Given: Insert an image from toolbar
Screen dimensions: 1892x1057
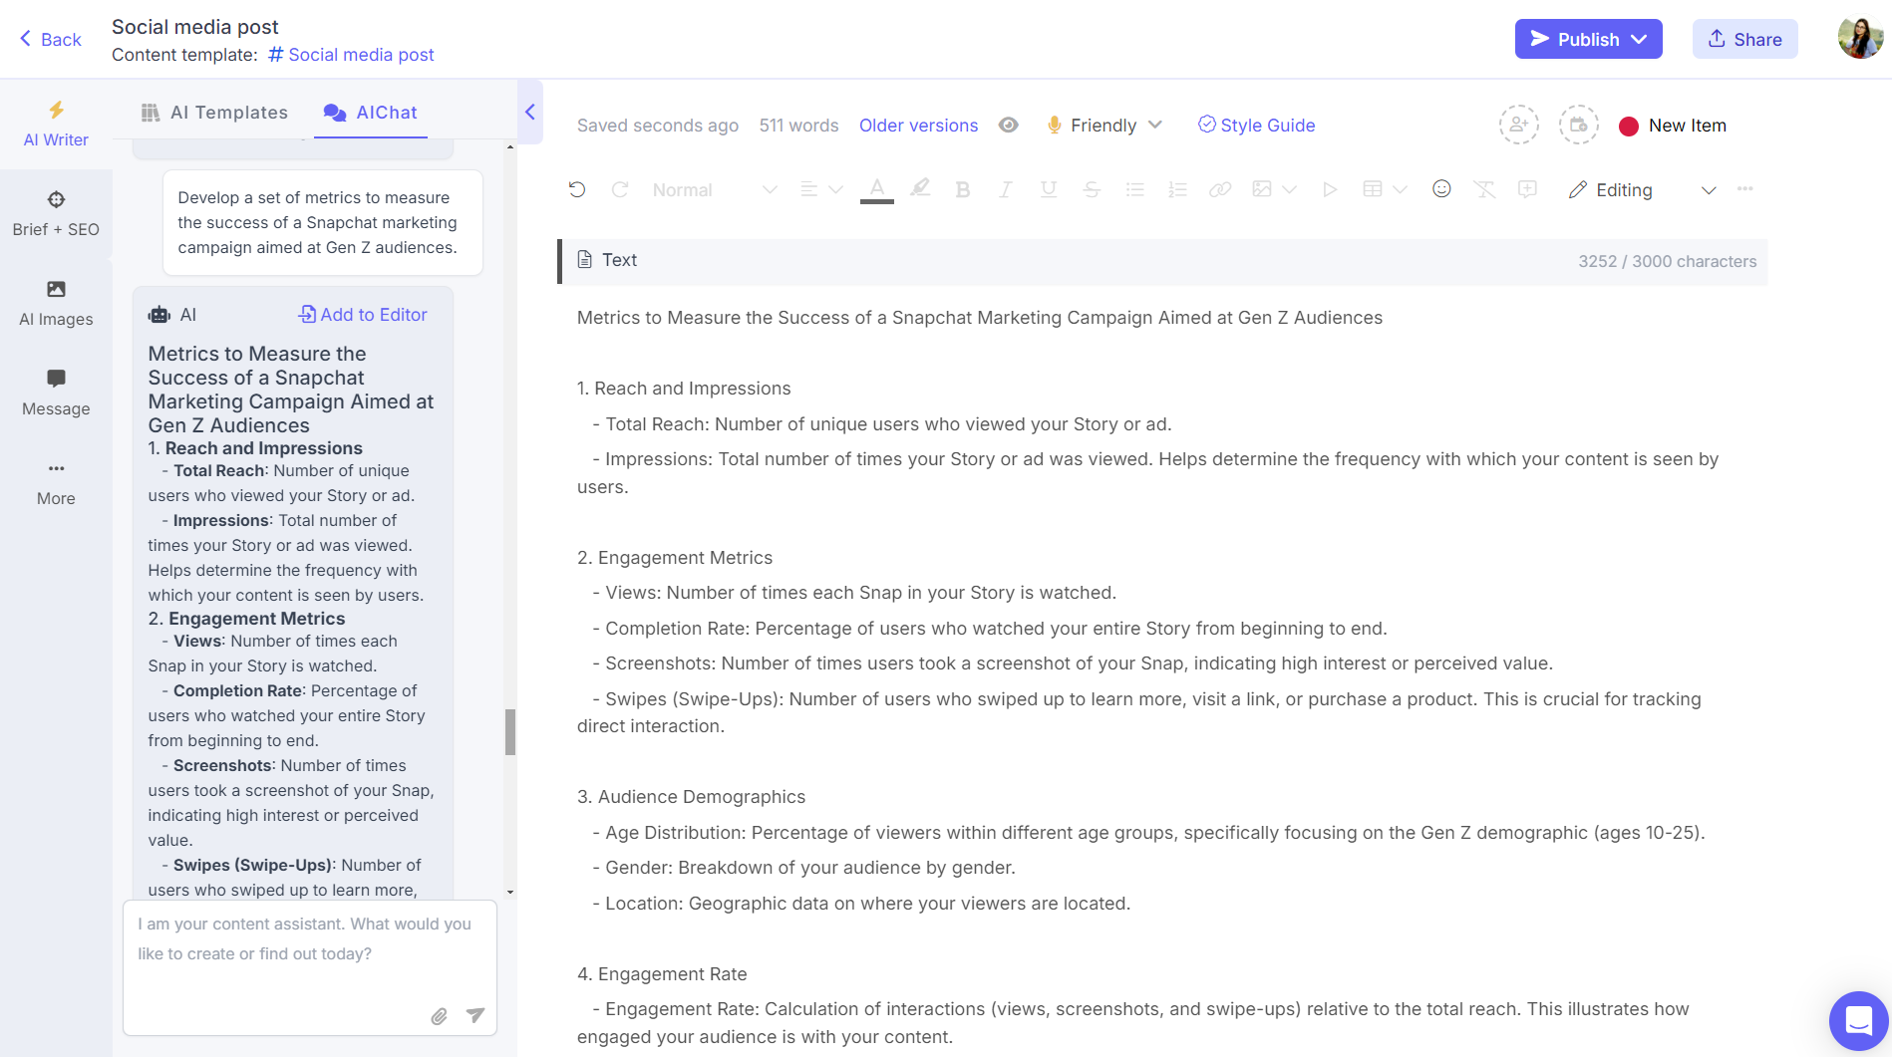Looking at the screenshot, I should click(x=1262, y=189).
